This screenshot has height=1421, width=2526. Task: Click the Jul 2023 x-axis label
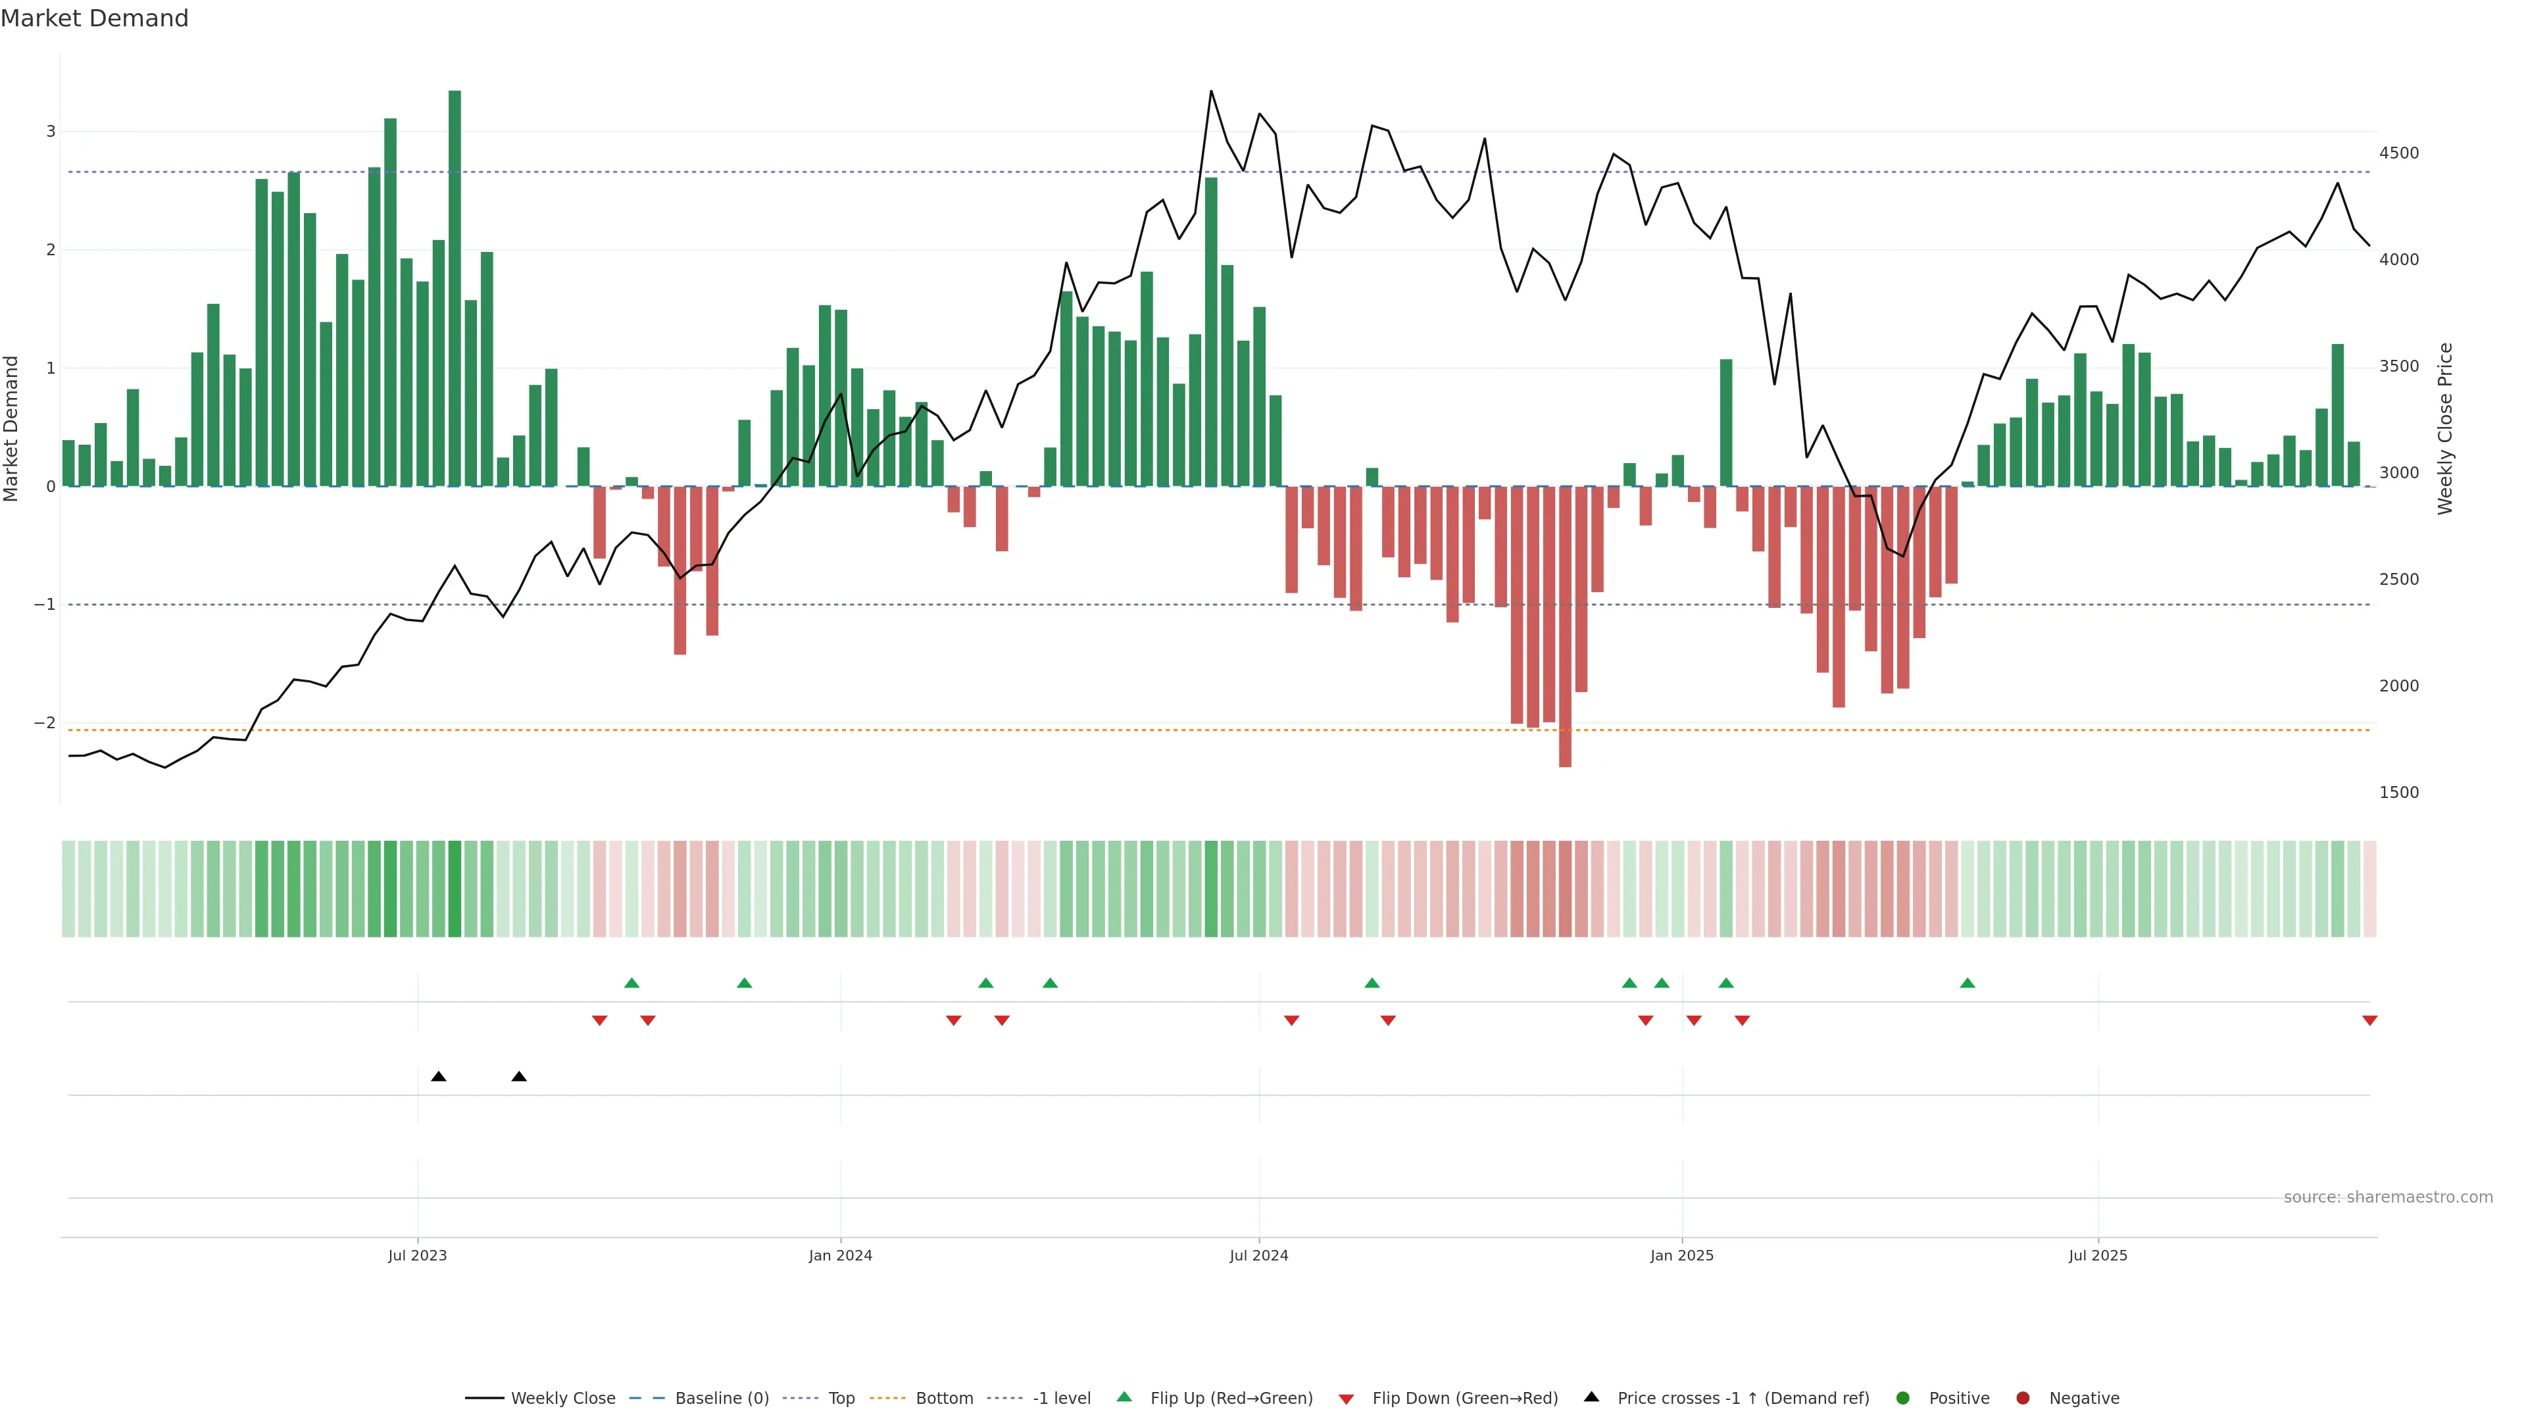click(417, 1255)
